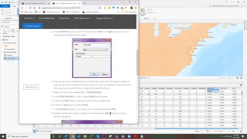Expand the Support Options dropdown
247x139 pixels.
[x=105, y=18]
